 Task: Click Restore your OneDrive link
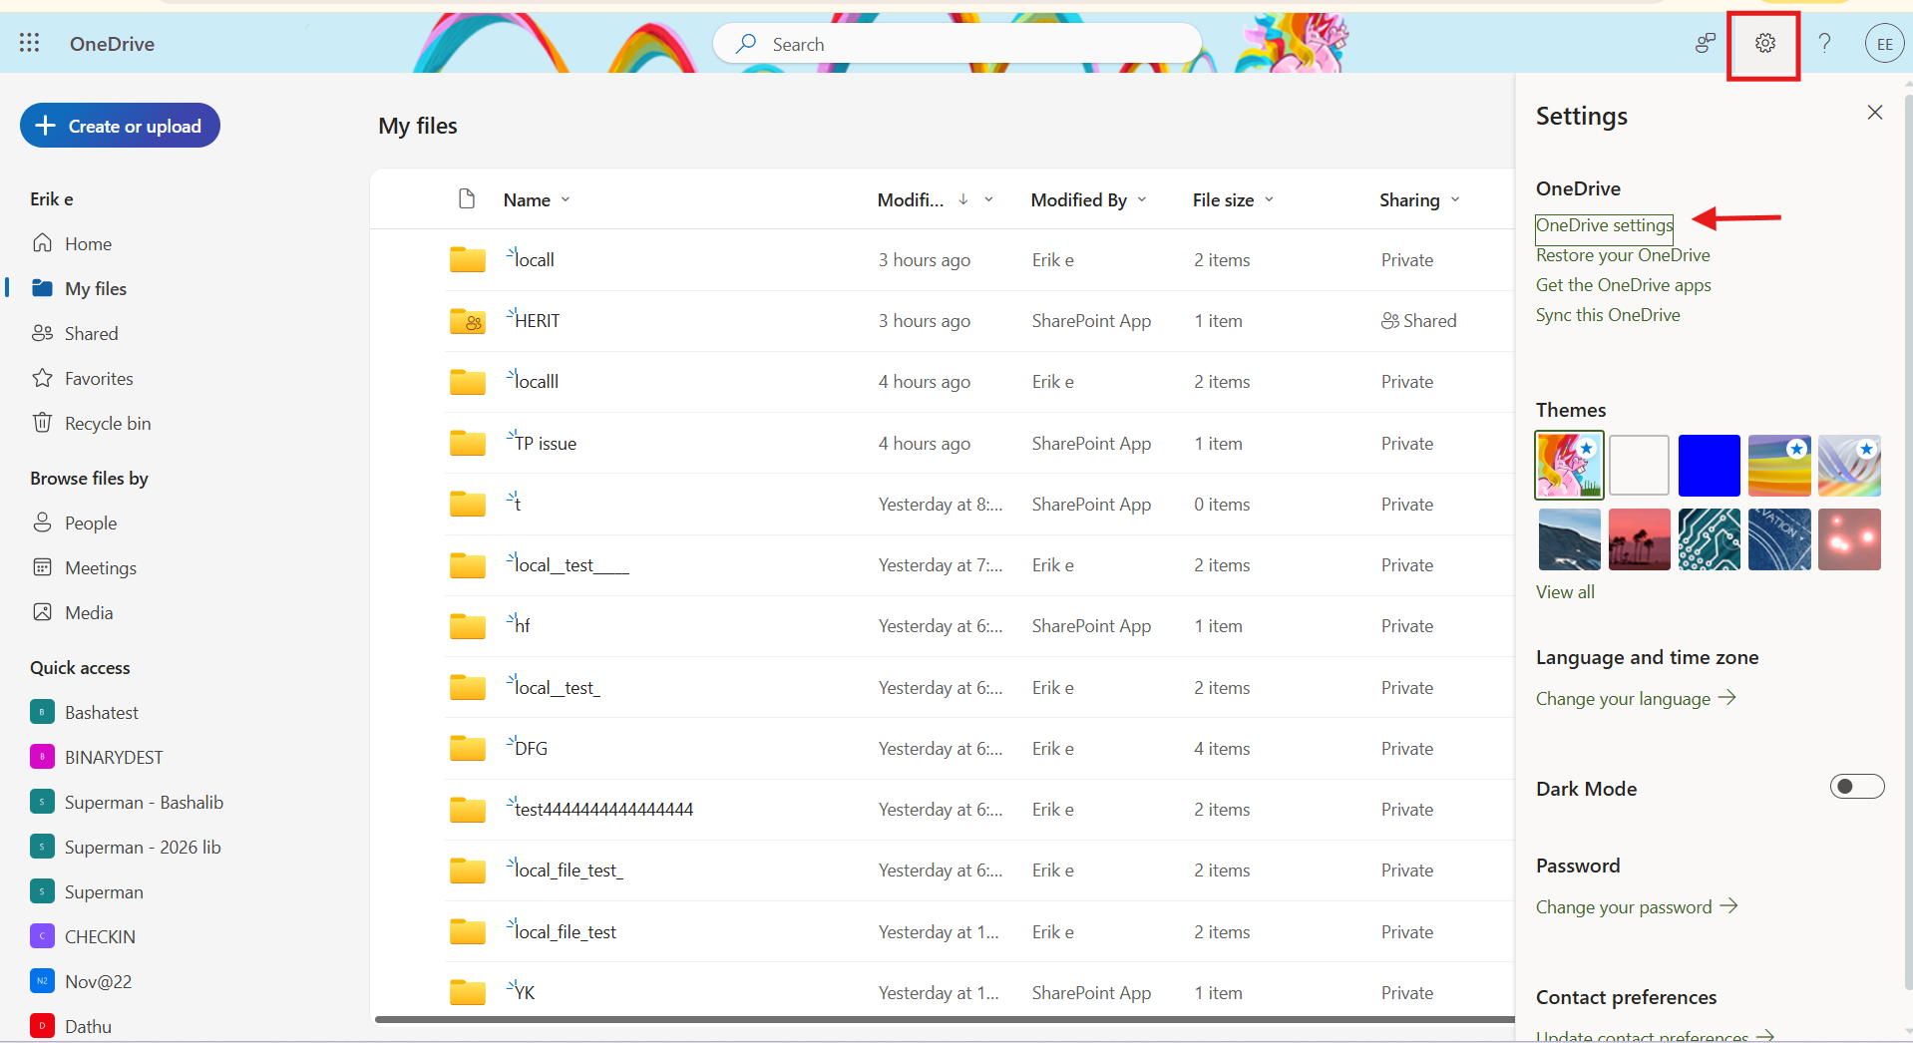(1623, 255)
